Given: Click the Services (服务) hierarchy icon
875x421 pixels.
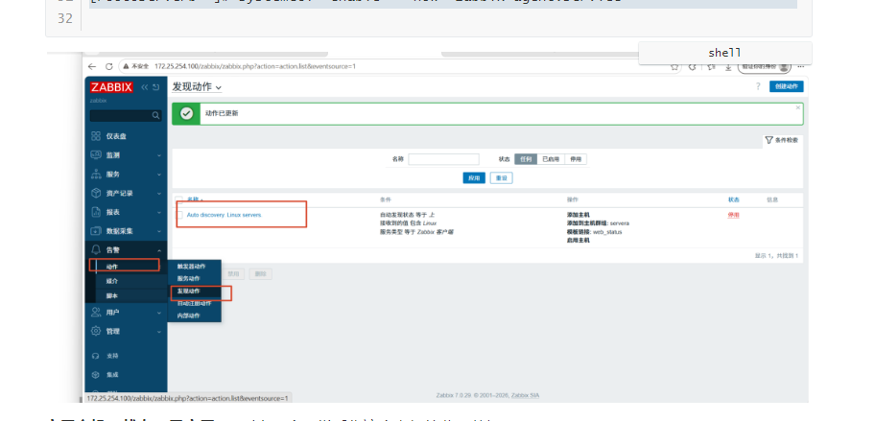Looking at the screenshot, I should tap(96, 174).
